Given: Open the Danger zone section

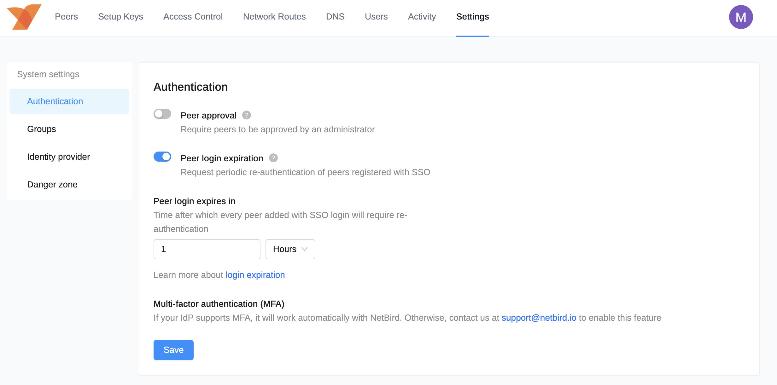Looking at the screenshot, I should click(x=52, y=185).
